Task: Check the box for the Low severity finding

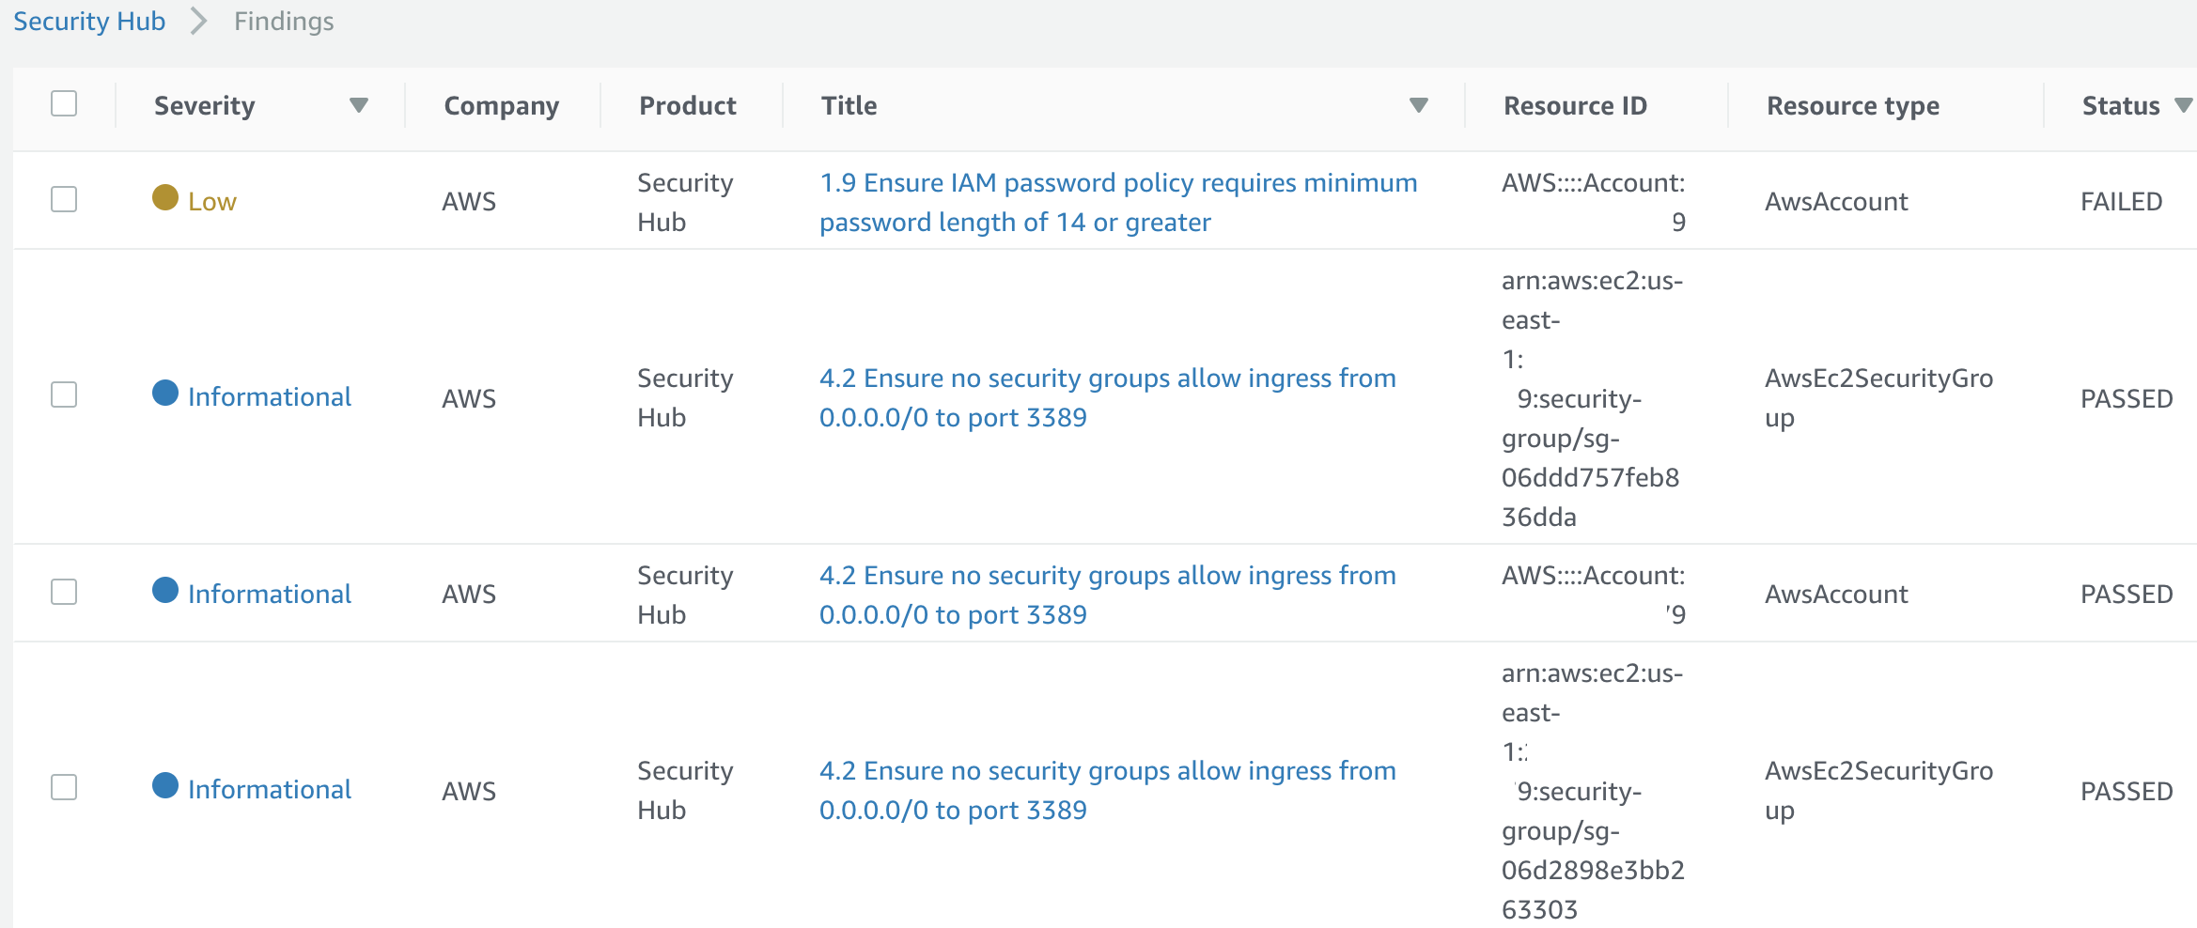Action: [64, 200]
